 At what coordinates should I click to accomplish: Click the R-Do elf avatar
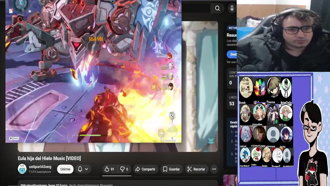(286, 113)
